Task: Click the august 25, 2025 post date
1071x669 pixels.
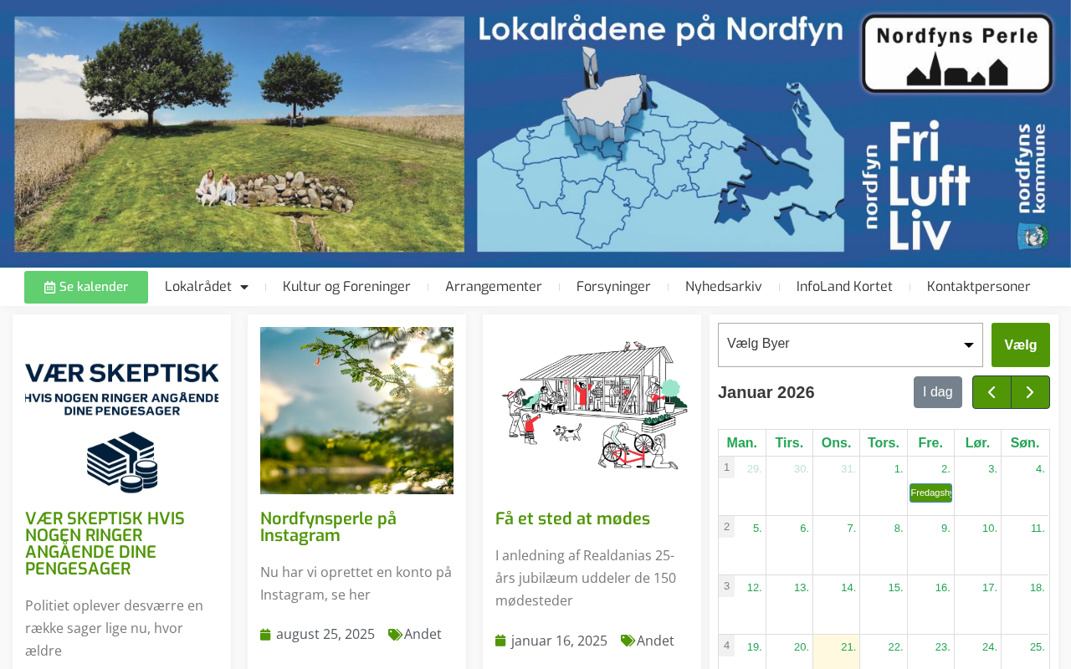Action: pos(325,635)
